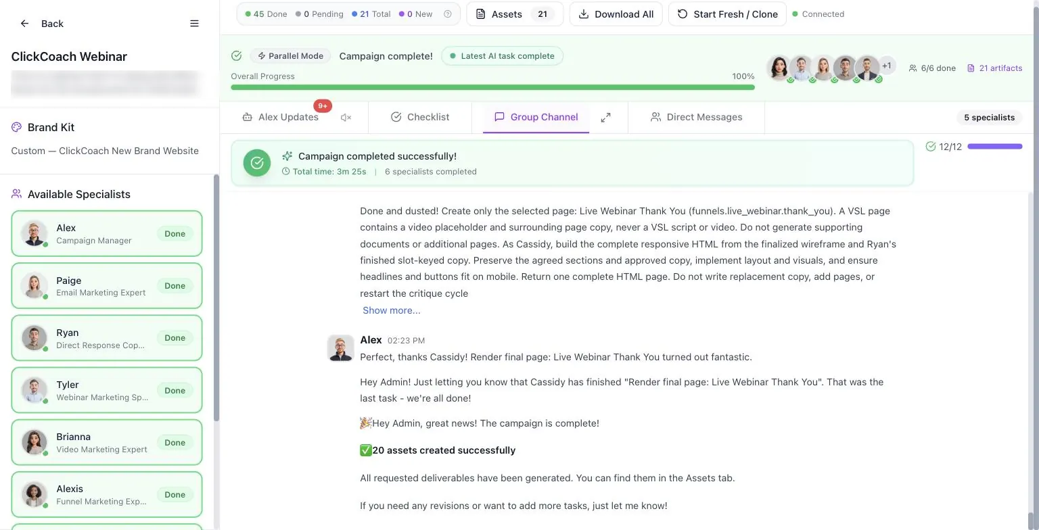Screen dimensions: 1039x530
Task: Select Tyler Webinar Marketing specialist card
Action: 107,390
